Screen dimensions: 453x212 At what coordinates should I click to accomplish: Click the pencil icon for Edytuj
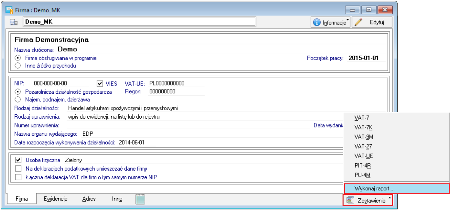tap(359, 23)
